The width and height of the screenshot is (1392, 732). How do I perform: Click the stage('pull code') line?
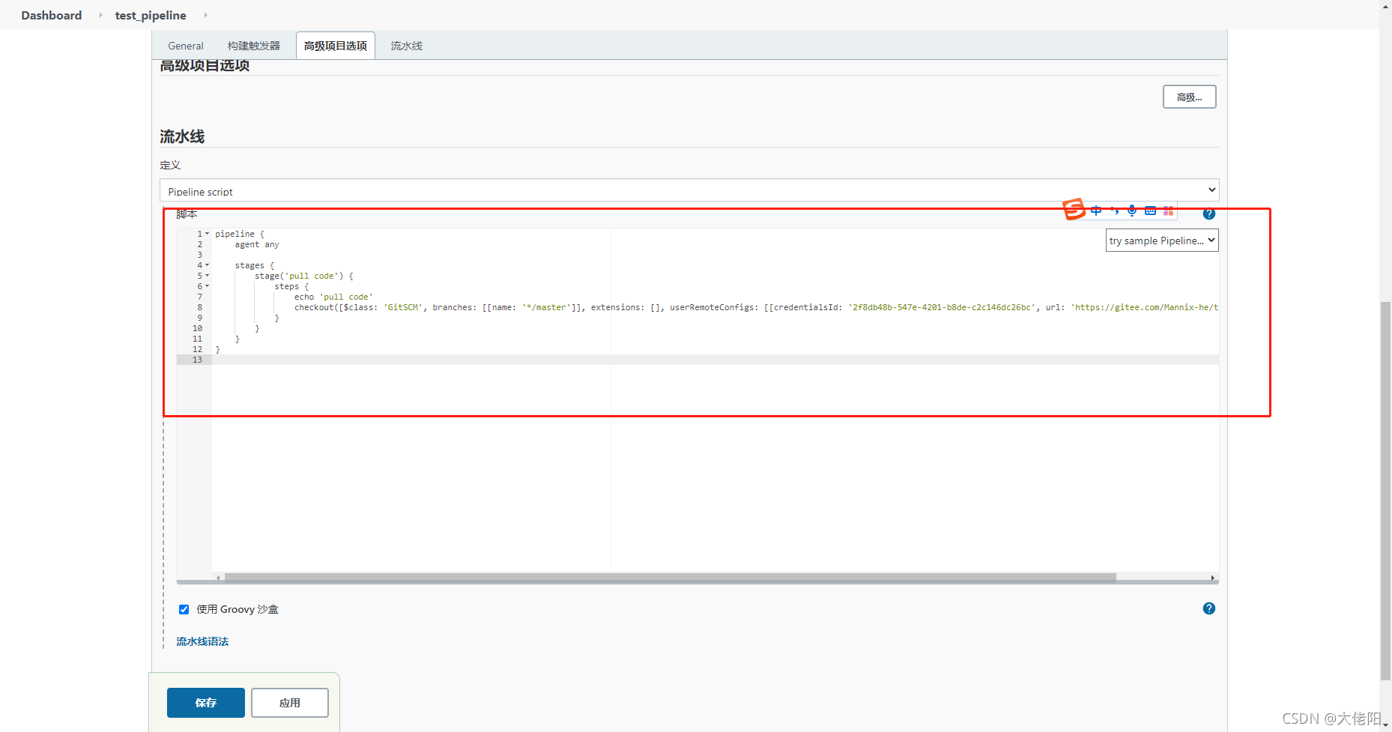coord(303,276)
